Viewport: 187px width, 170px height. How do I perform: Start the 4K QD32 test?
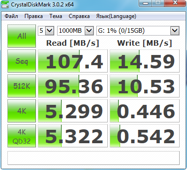pyautogui.click(x=22, y=136)
